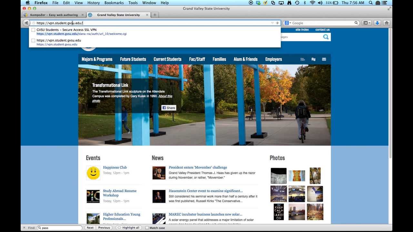
Task: Open the Bookmarks menu
Action: click(x=114, y=3)
